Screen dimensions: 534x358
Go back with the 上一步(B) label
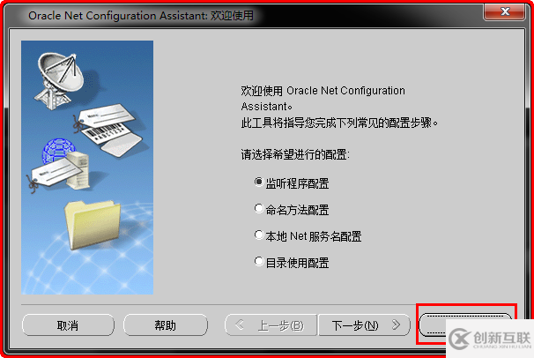click(280, 325)
